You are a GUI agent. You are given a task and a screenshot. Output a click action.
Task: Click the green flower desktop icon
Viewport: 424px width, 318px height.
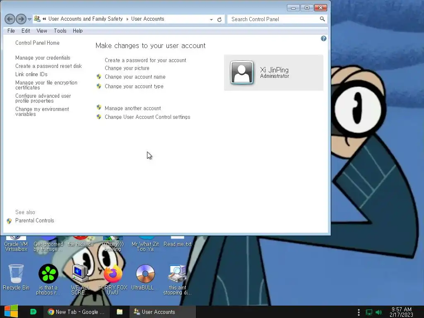48,274
